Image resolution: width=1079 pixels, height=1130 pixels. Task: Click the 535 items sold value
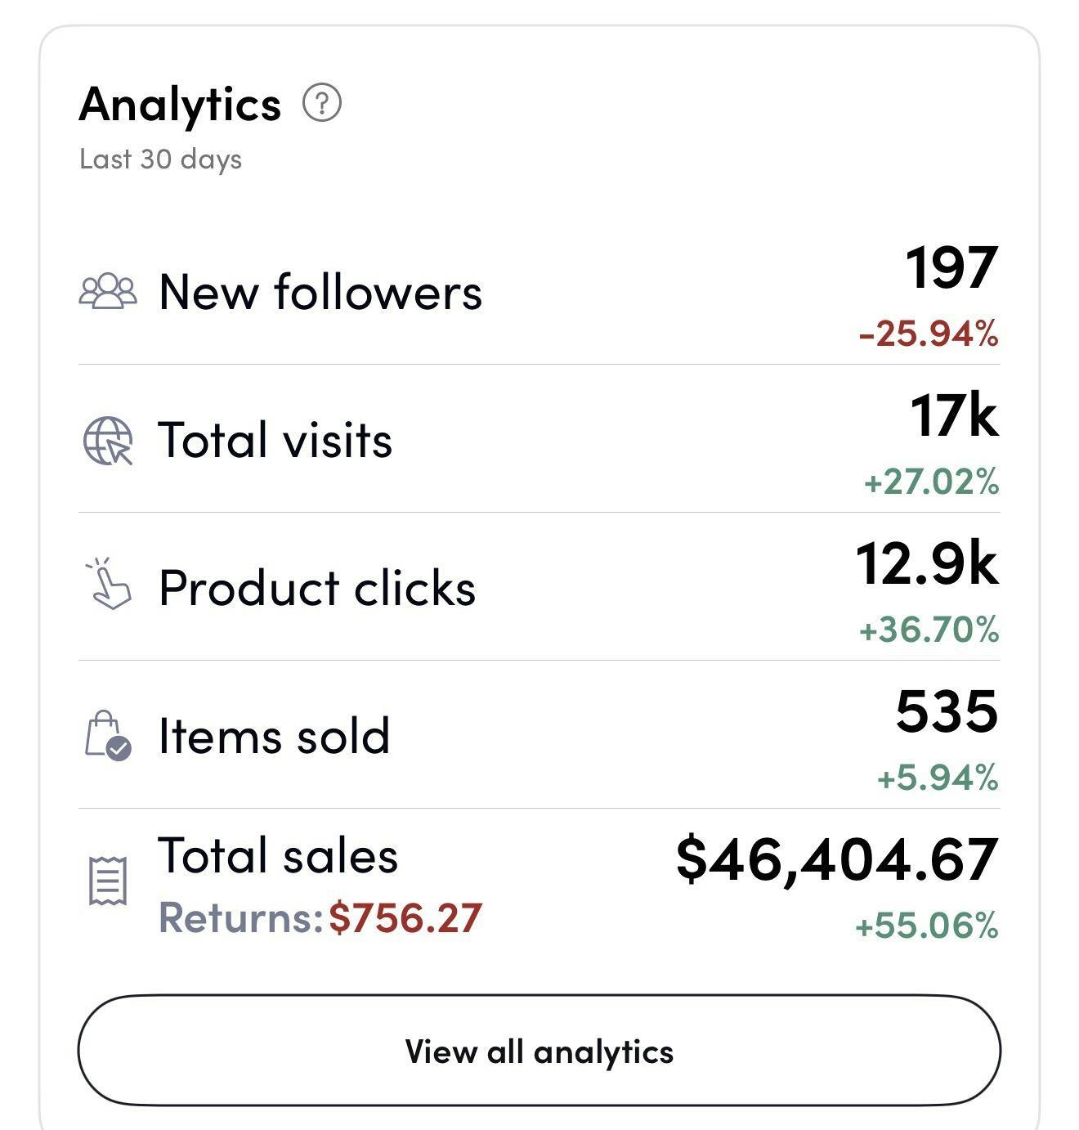coord(947,711)
